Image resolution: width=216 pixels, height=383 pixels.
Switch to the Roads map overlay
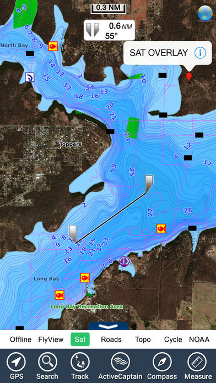(111, 340)
